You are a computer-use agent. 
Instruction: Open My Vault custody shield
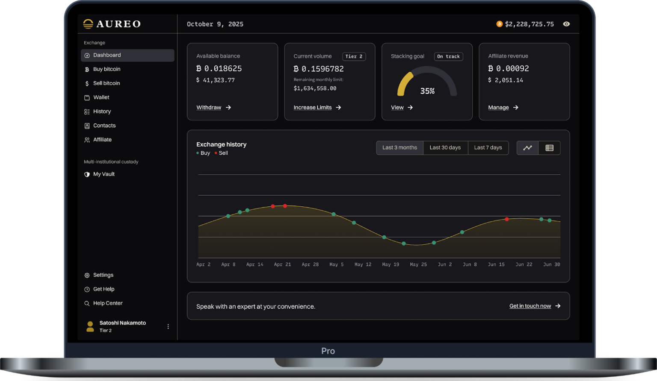pos(87,174)
